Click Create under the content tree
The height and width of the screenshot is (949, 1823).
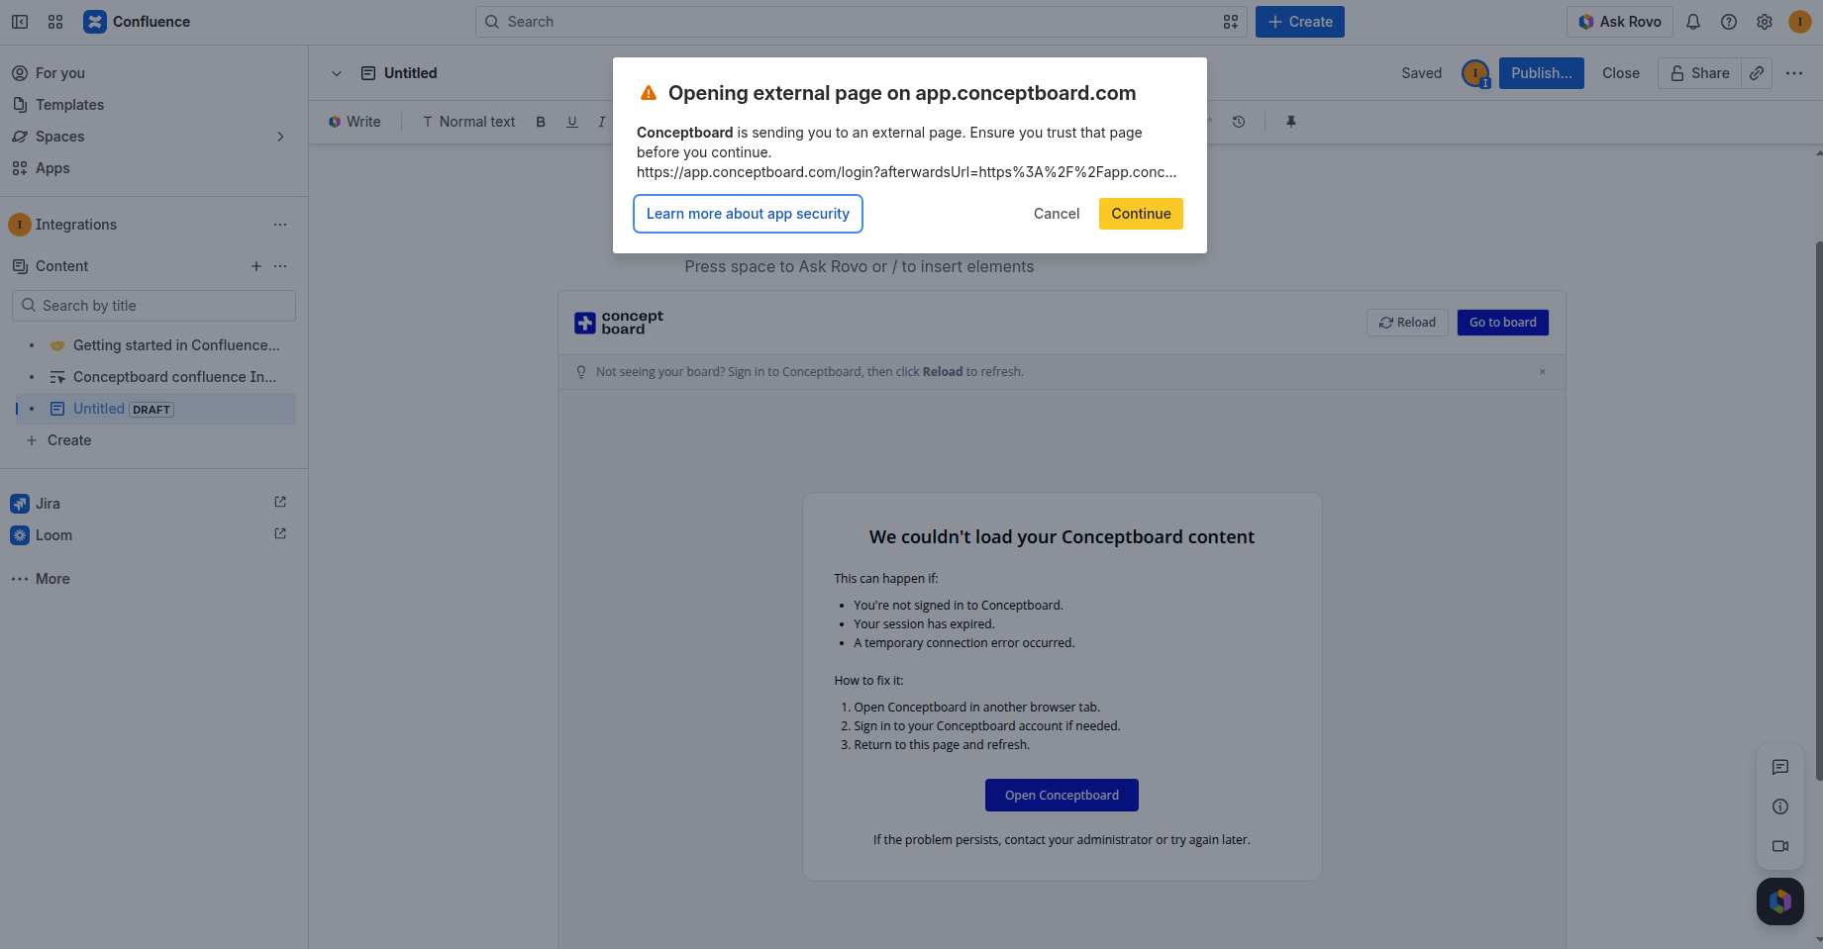click(x=68, y=440)
